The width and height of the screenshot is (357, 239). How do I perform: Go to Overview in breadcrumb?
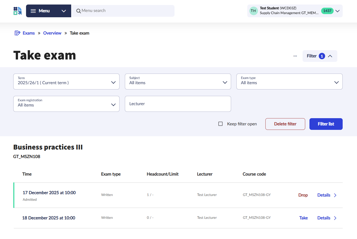[52, 33]
